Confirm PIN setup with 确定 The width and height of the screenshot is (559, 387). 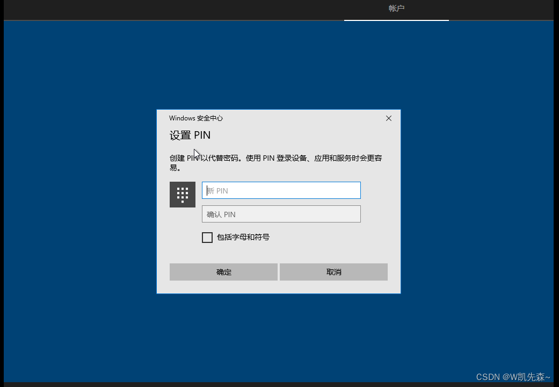click(x=223, y=271)
